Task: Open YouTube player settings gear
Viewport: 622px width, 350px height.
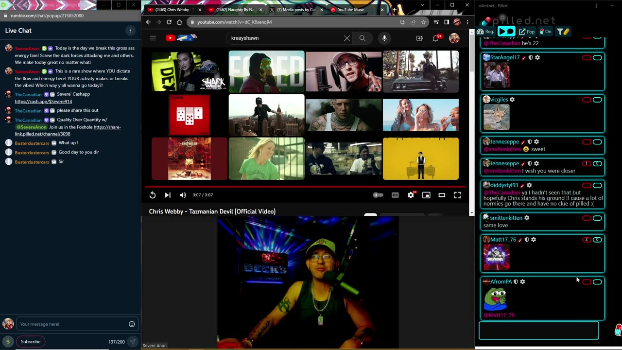Action: [411, 195]
